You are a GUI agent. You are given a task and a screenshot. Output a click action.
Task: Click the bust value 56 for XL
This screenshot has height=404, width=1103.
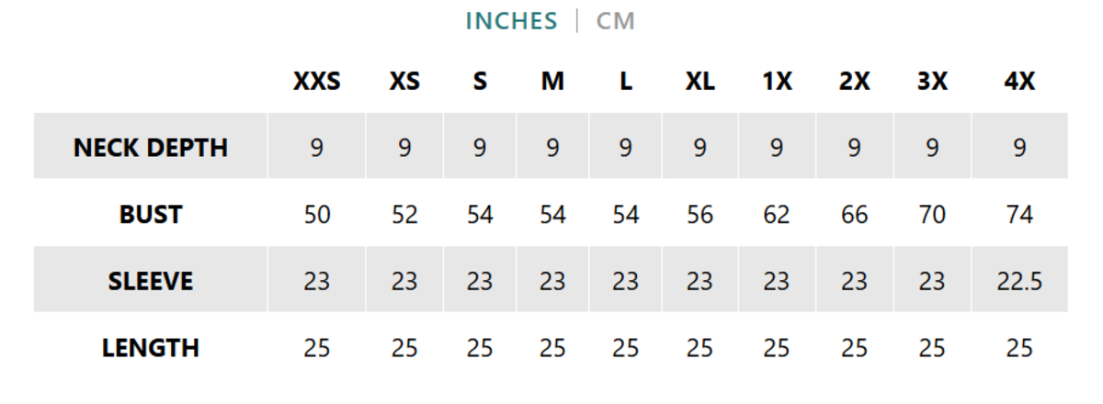pos(699,215)
